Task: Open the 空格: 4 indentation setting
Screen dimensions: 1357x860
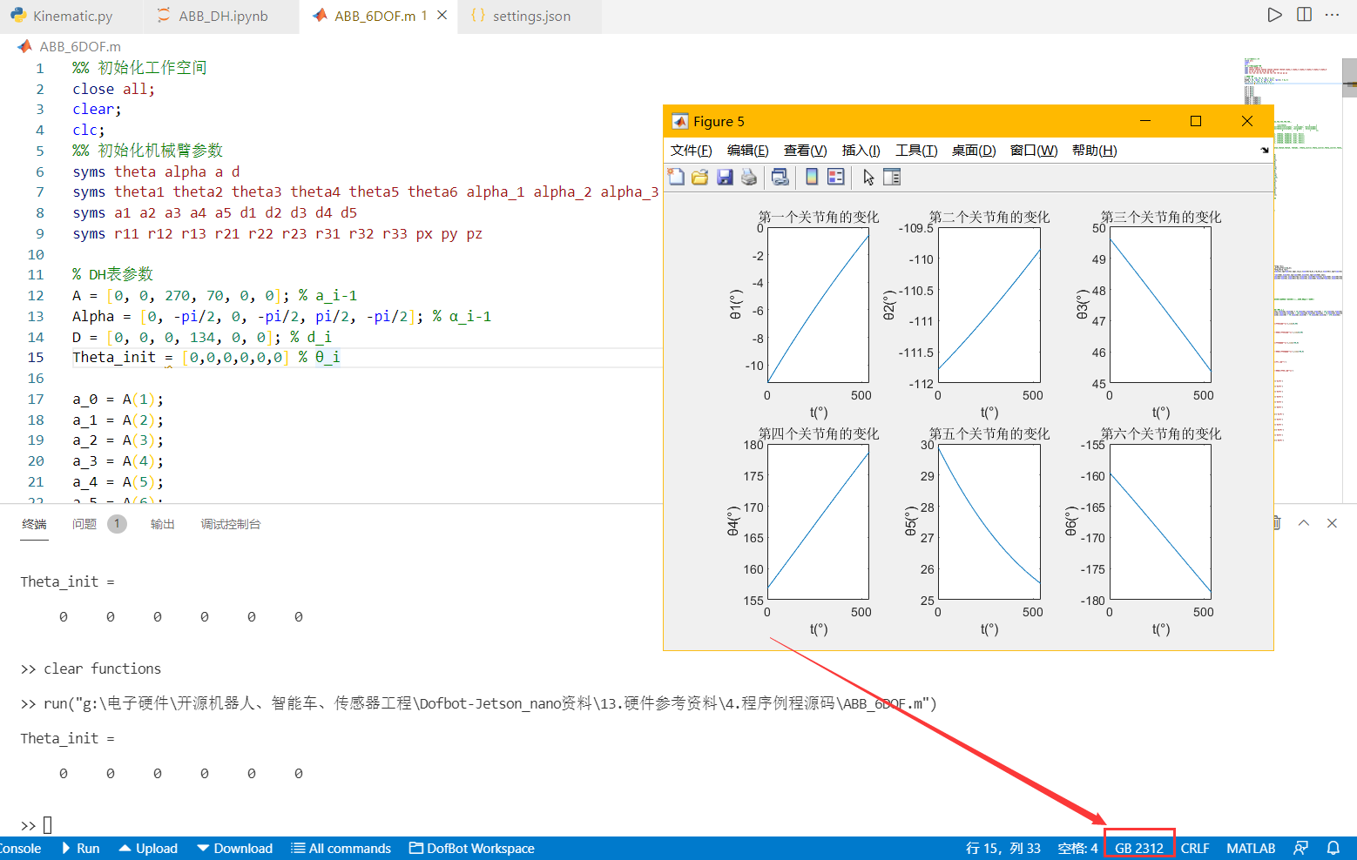Action: [x=1077, y=847]
